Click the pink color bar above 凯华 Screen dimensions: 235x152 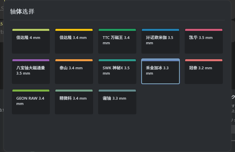click(x=204, y=30)
